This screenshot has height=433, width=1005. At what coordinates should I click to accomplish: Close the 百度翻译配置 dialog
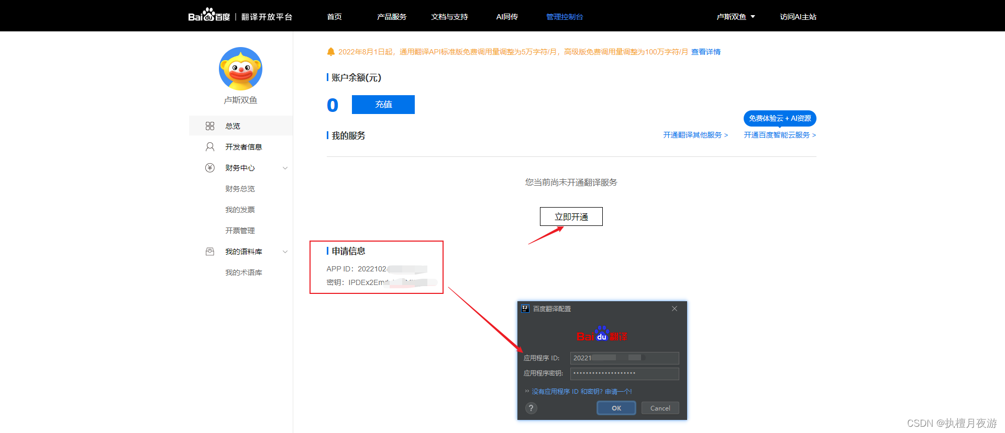pyautogui.click(x=675, y=309)
